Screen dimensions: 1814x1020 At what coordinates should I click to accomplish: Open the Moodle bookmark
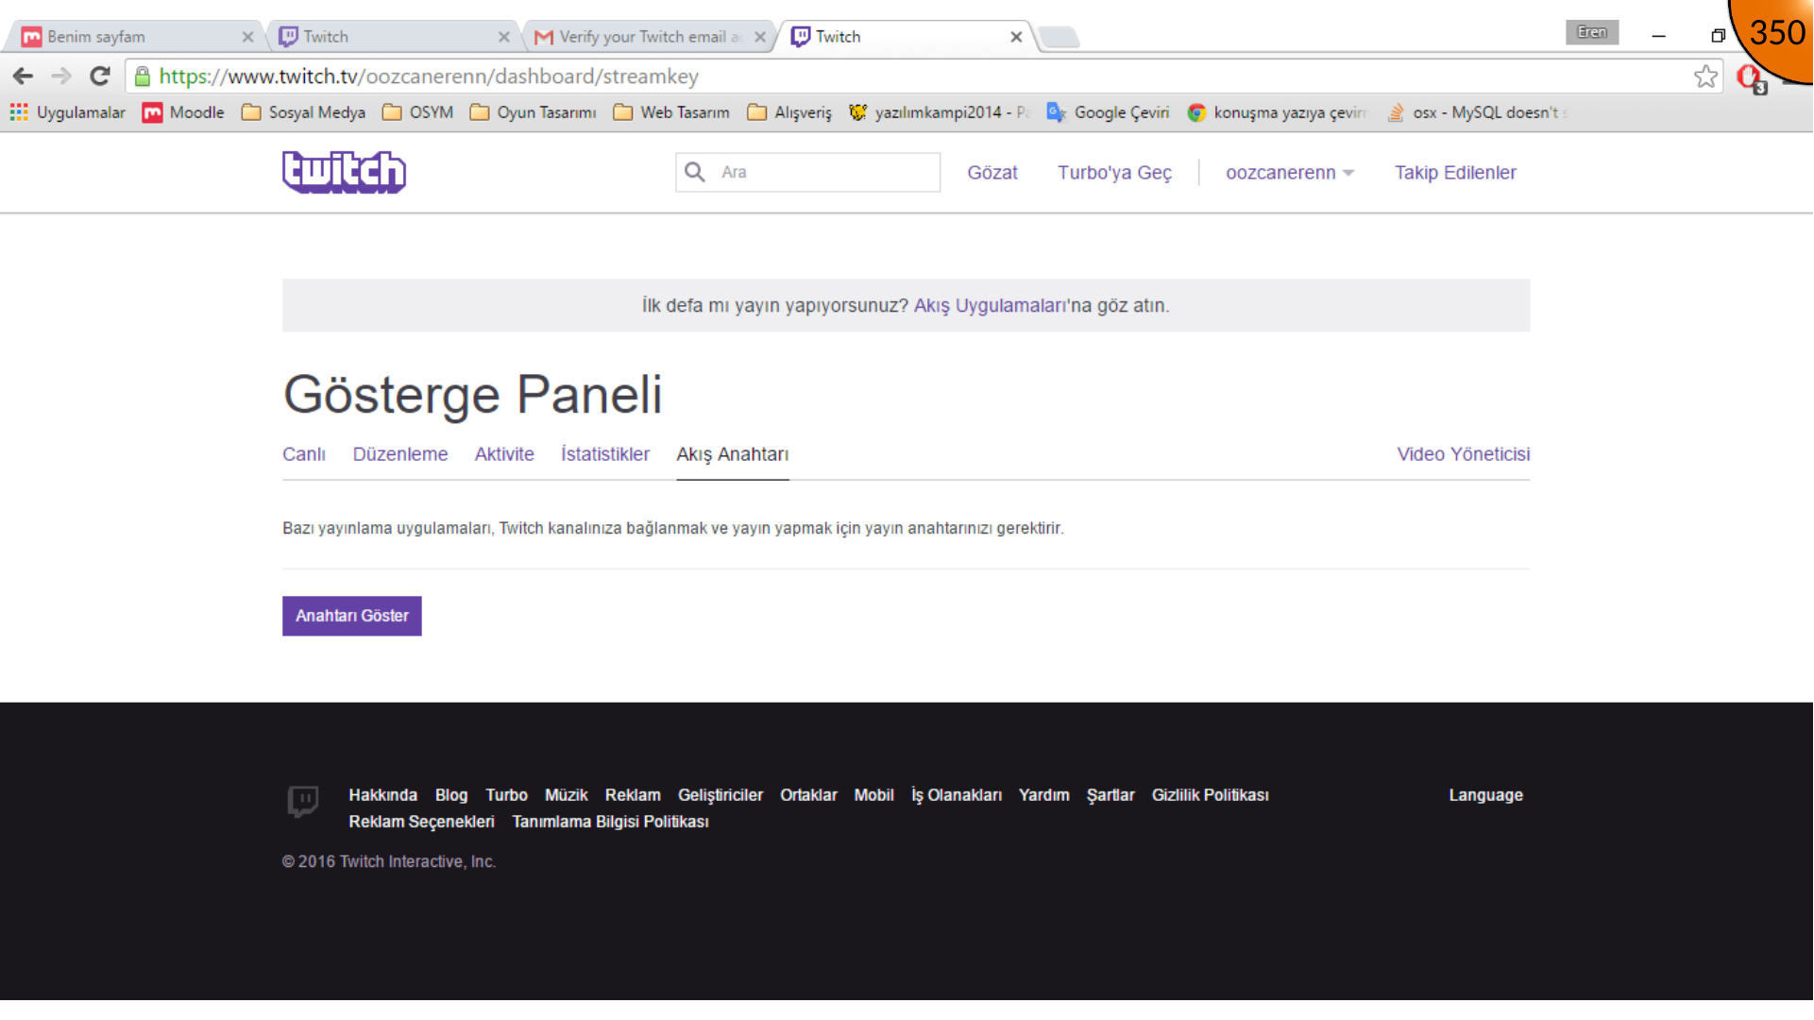[x=183, y=112]
